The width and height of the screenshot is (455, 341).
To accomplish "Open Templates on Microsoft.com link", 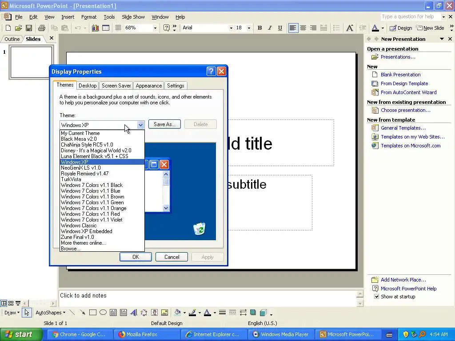I will point(411,146).
